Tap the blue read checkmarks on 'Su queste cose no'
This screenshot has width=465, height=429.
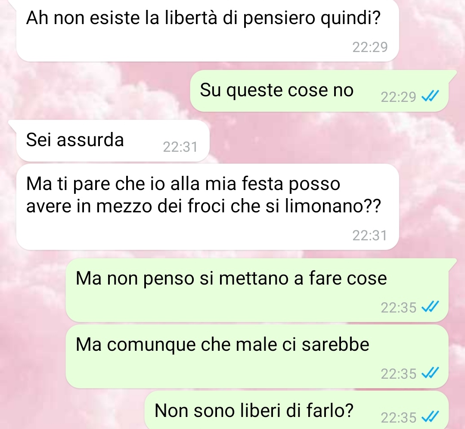tap(430, 96)
